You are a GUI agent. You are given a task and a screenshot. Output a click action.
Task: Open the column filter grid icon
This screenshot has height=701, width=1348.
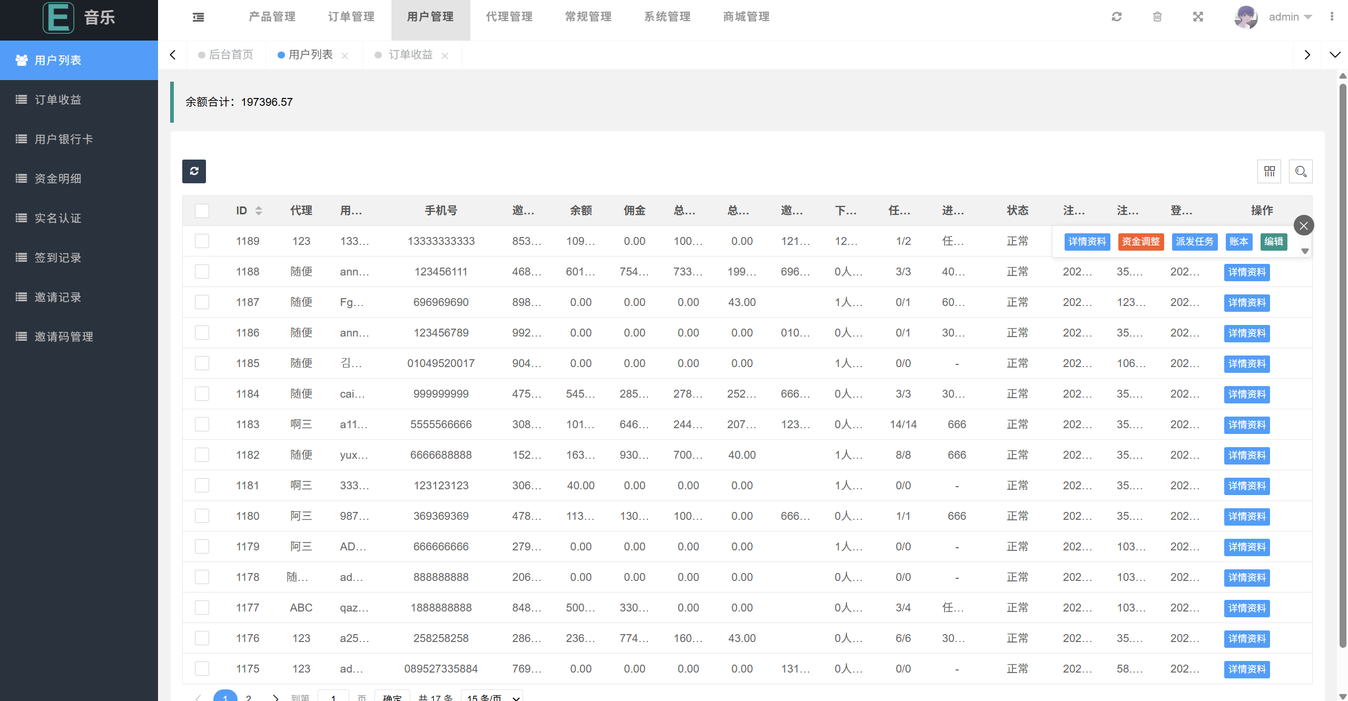(x=1269, y=171)
